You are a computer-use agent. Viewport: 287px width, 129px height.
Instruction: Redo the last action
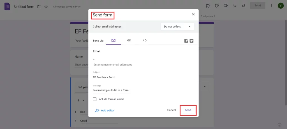point(244,6)
